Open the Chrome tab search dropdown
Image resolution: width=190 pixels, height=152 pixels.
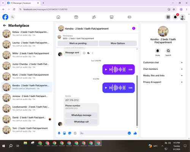pos(3,3)
